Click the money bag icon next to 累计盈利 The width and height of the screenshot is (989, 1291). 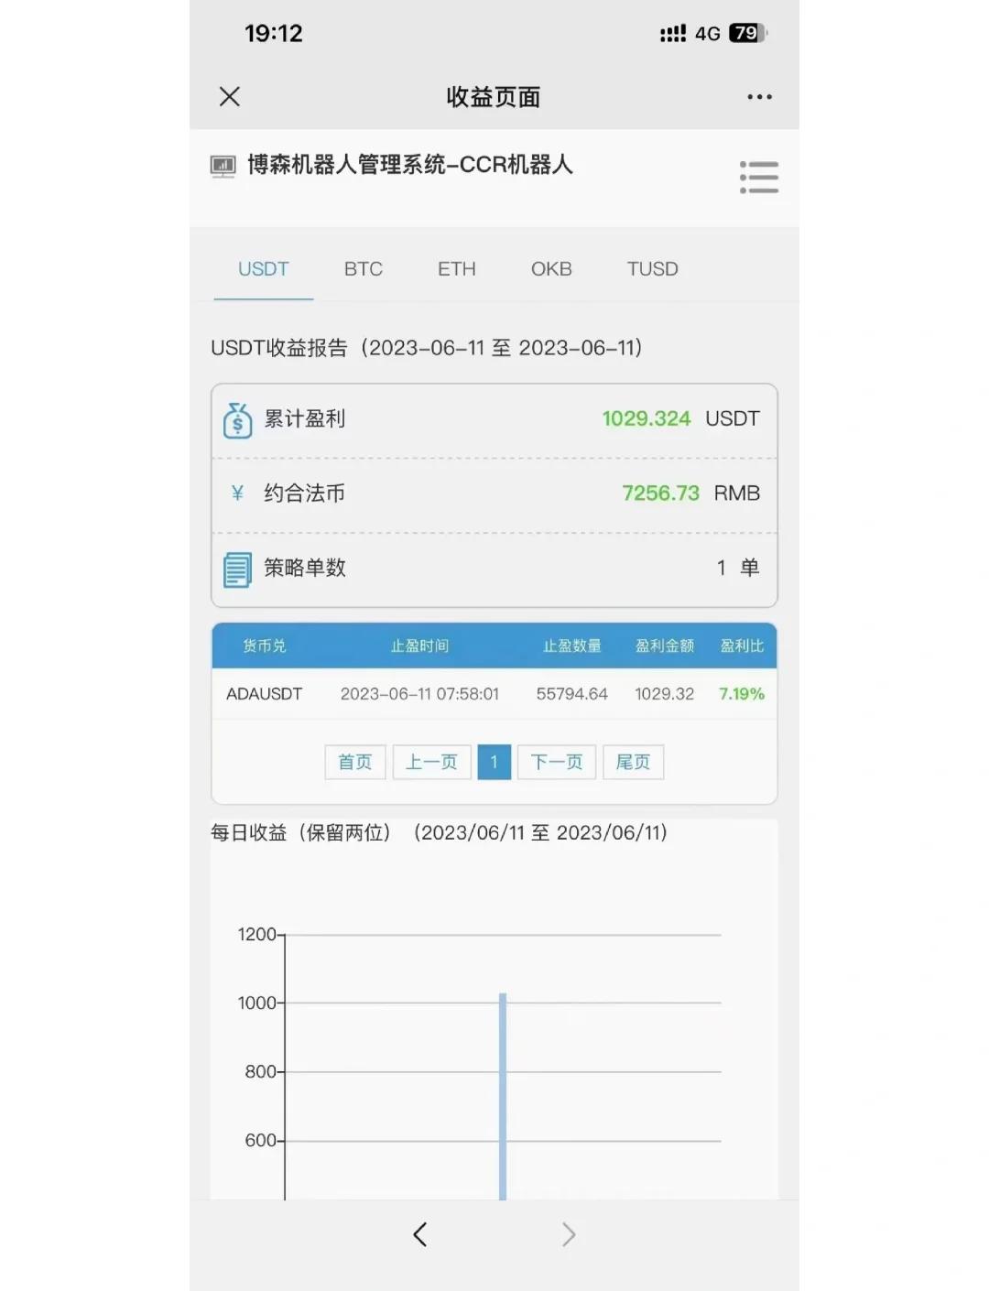click(236, 418)
